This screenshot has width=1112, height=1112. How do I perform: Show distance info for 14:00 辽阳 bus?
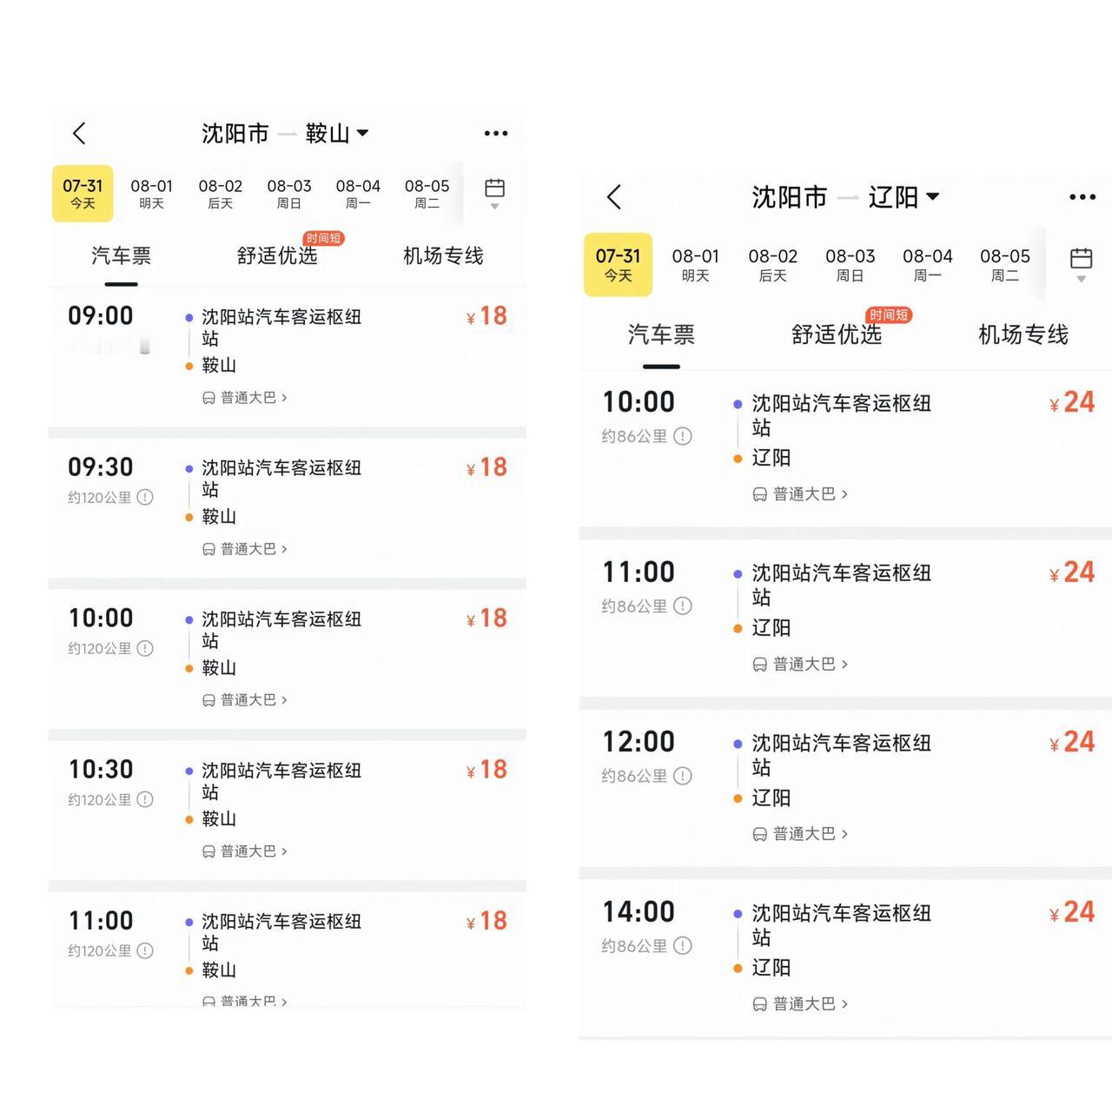pyautogui.click(x=683, y=945)
